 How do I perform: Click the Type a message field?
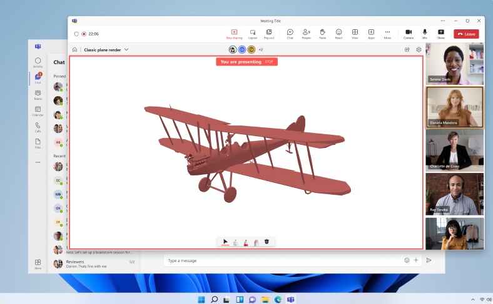[282, 260]
